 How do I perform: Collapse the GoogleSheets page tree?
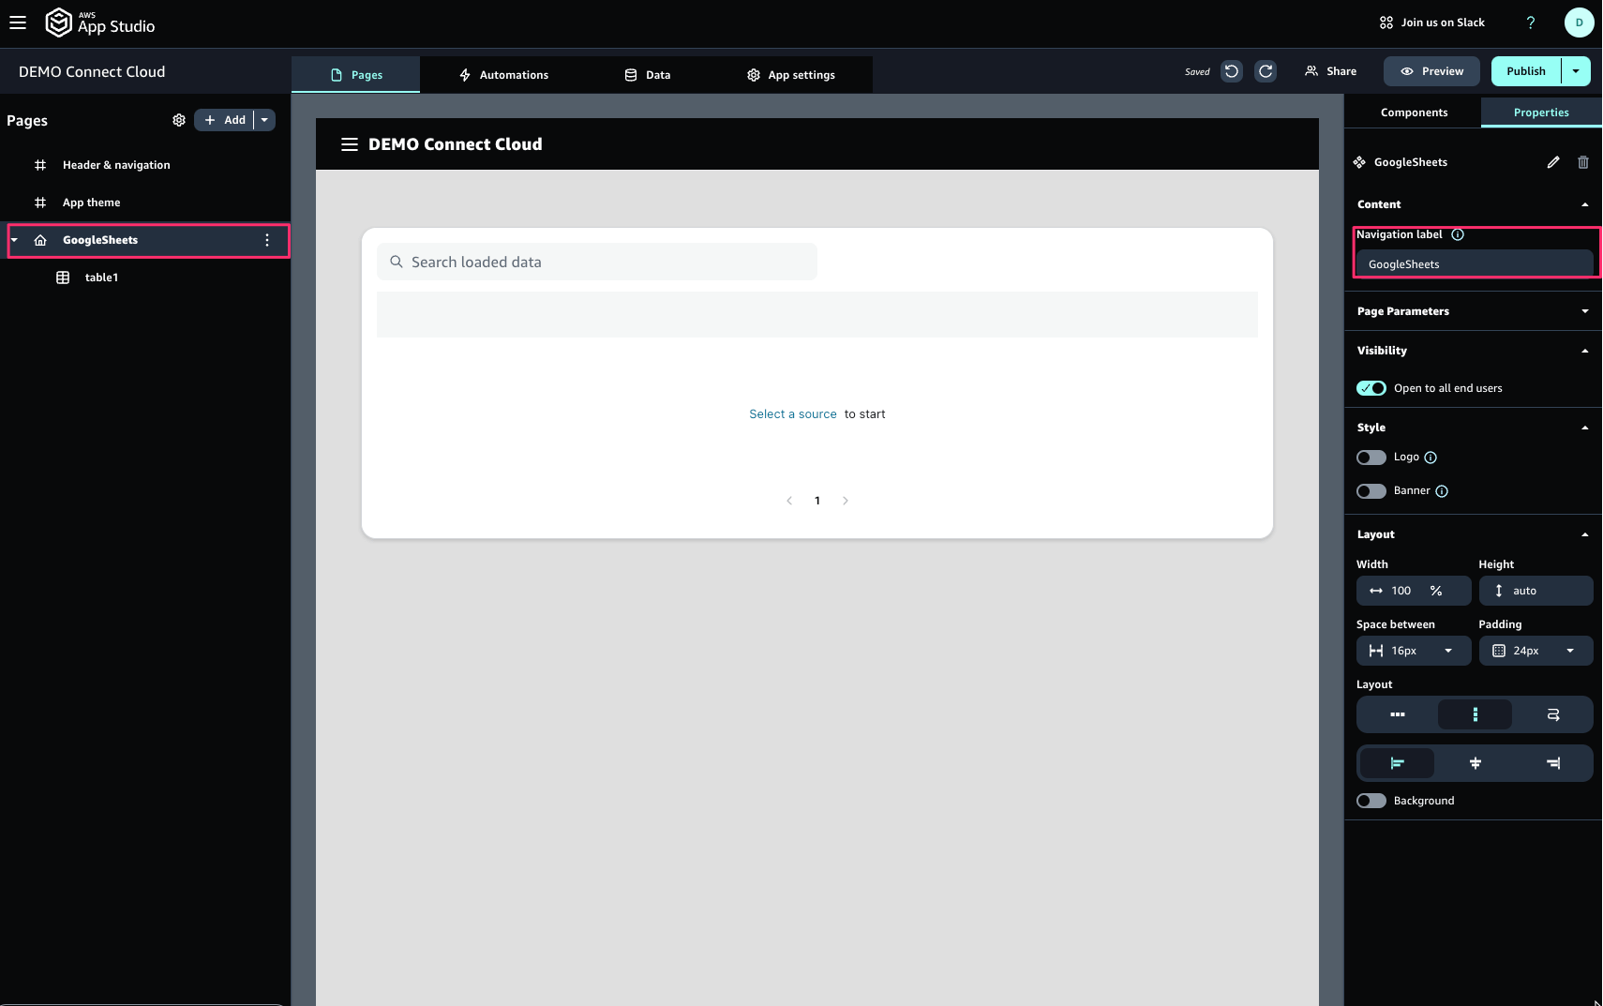(x=14, y=240)
